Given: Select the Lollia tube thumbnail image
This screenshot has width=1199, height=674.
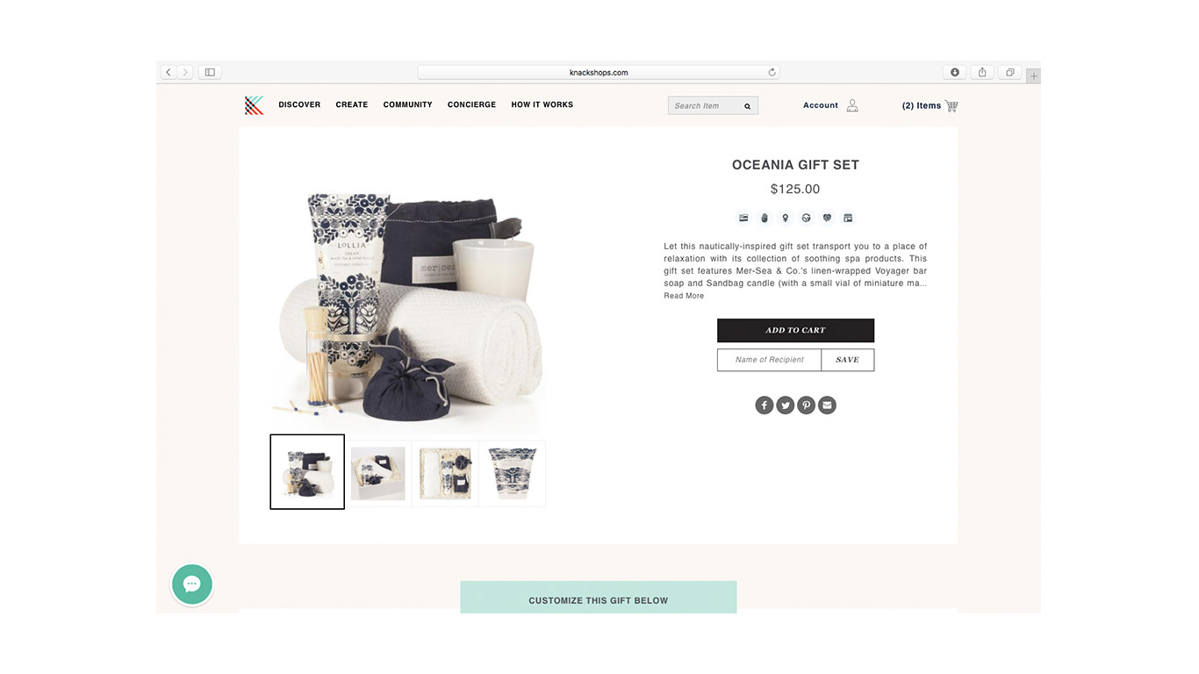Looking at the screenshot, I should 512,474.
